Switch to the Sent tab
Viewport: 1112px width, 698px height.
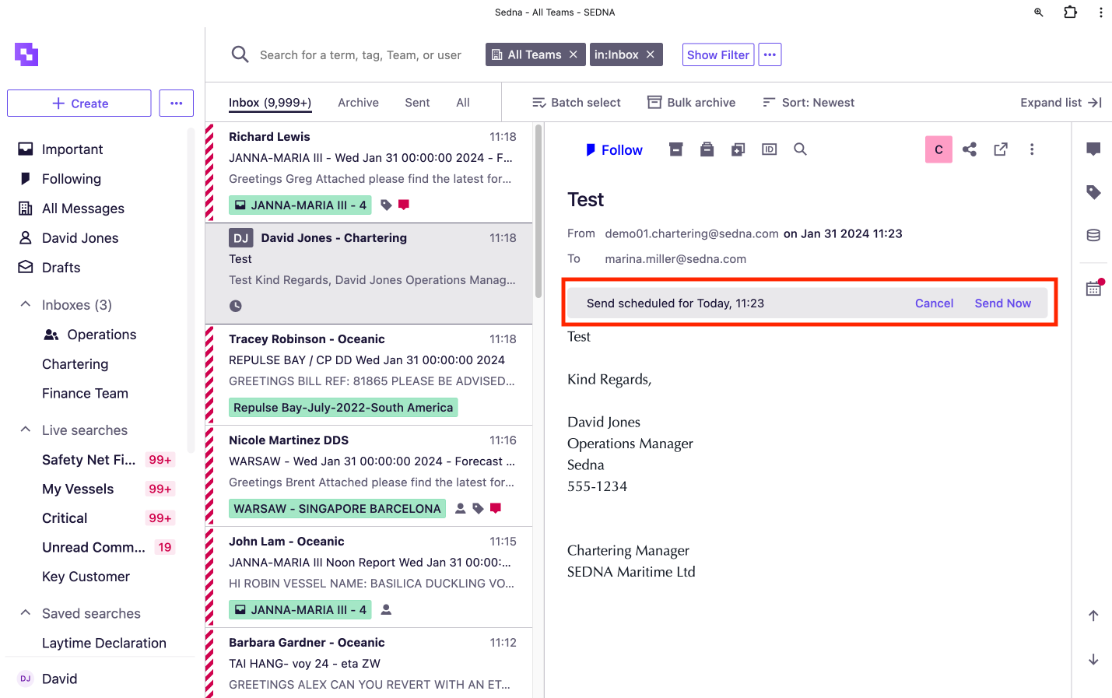417,103
